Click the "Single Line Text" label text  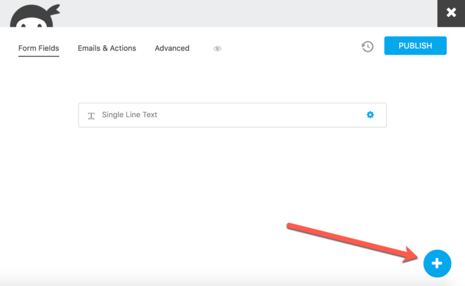pos(130,115)
